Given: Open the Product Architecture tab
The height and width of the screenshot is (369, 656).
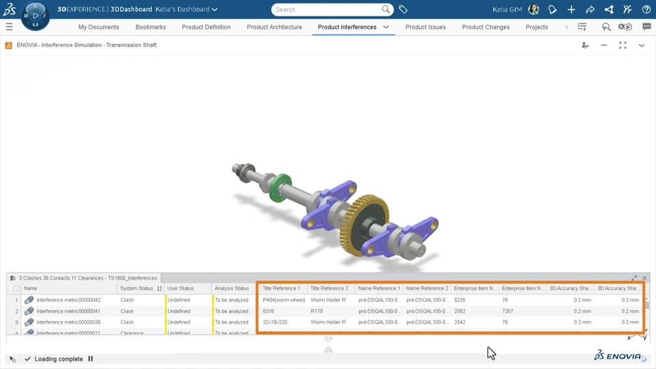Looking at the screenshot, I should point(274,27).
